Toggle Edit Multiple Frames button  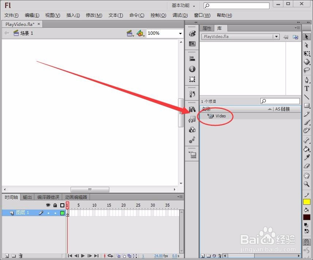click(x=129, y=256)
